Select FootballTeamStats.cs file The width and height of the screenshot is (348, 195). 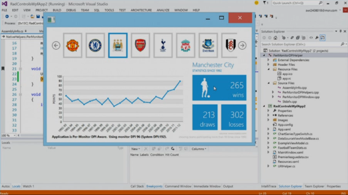[x=292, y=148]
